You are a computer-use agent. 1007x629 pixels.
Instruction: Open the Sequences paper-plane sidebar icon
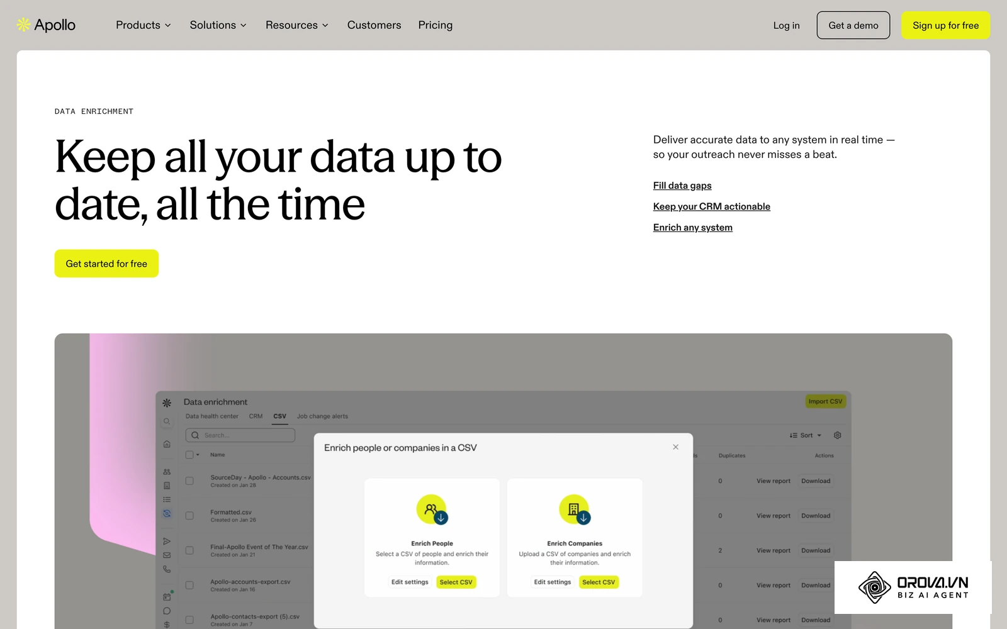click(167, 541)
